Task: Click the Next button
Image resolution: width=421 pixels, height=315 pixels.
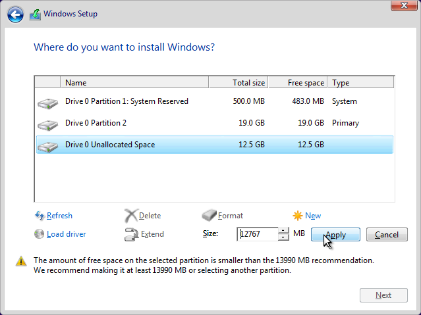Action: tap(383, 295)
